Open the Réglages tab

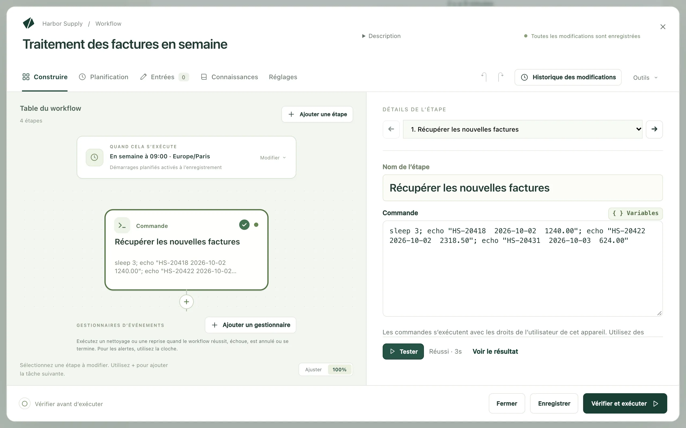283,77
